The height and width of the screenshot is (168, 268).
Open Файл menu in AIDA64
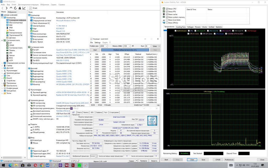(x=3, y=5)
